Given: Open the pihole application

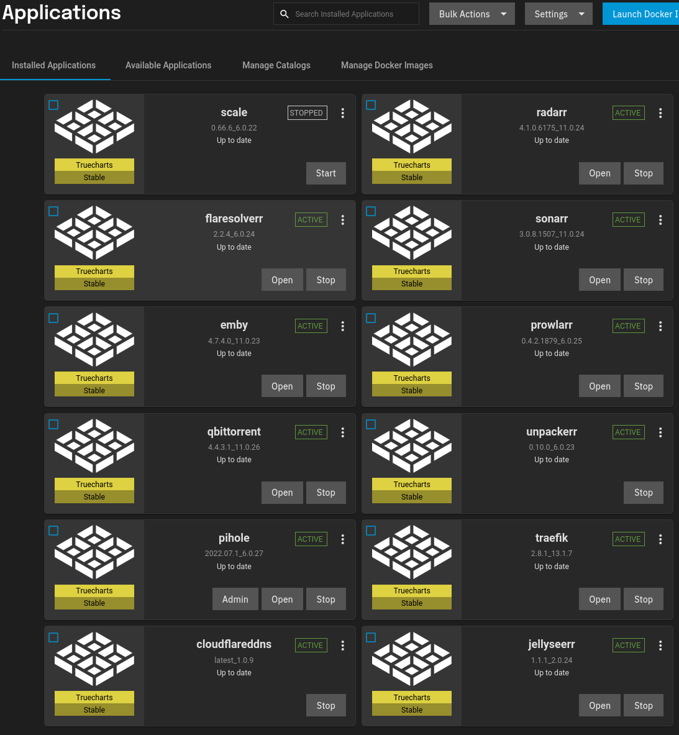Looking at the screenshot, I should [x=282, y=599].
